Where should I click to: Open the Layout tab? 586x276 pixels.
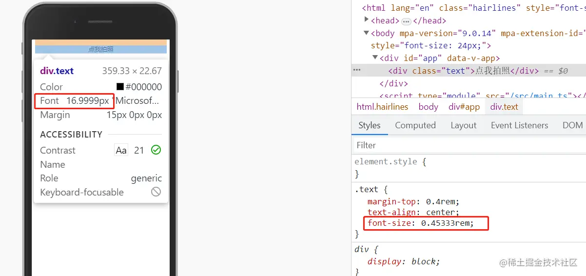coord(464,125)
